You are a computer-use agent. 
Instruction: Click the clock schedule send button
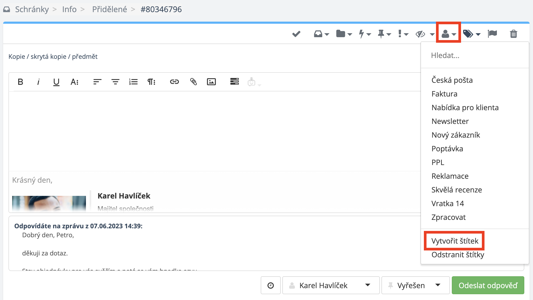coord(270,285)
